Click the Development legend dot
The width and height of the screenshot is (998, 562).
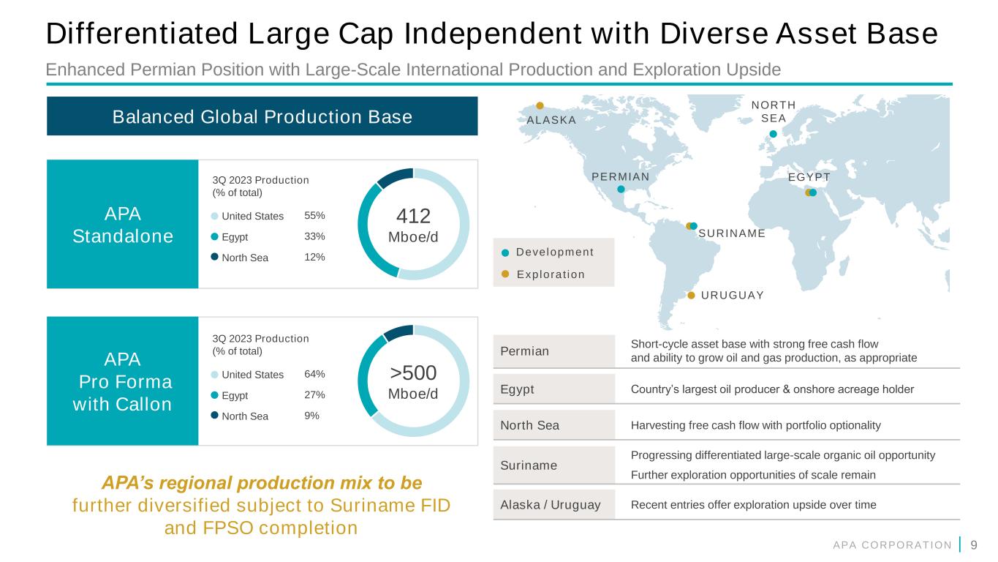(505, 253)
